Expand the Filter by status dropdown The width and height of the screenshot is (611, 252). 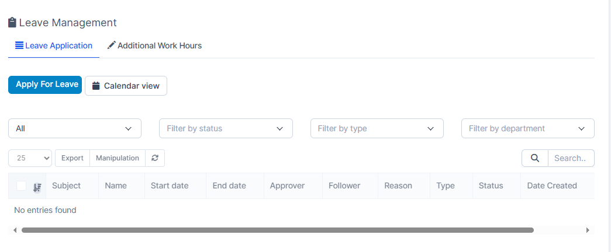[x=226, y=128]
